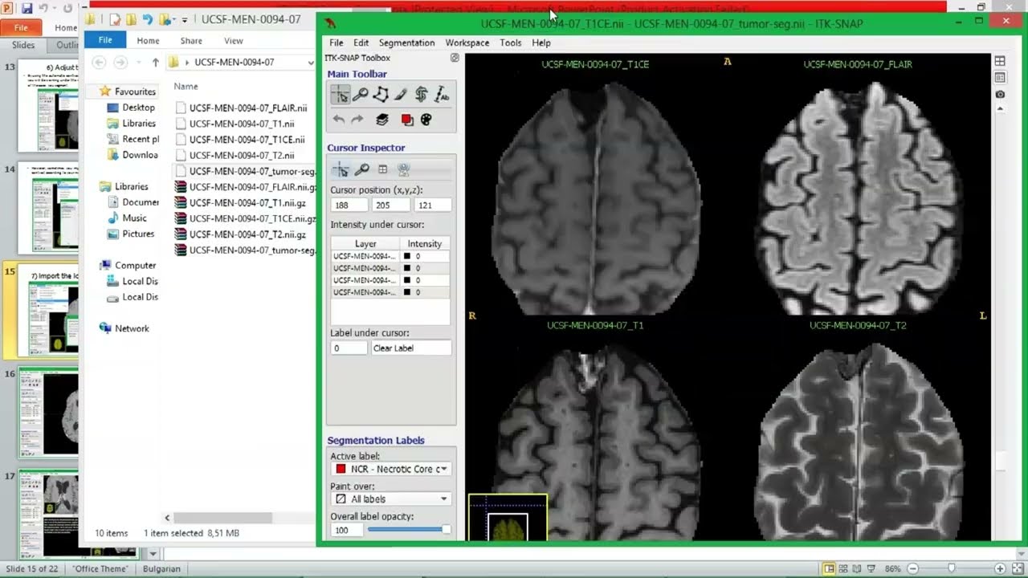Adjust the Overall label opacity slider
1028x578 pixels.
(x=409, y=530)
